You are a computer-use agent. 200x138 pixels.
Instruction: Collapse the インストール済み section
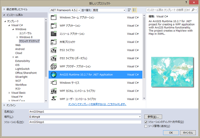coord(4,15)
